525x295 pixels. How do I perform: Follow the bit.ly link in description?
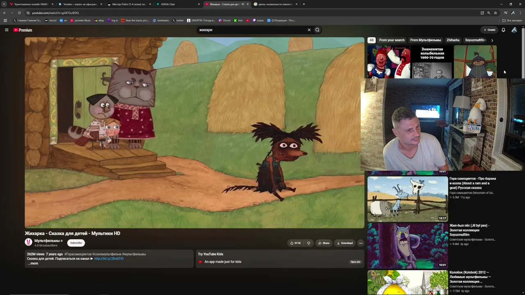coord(109,259)
